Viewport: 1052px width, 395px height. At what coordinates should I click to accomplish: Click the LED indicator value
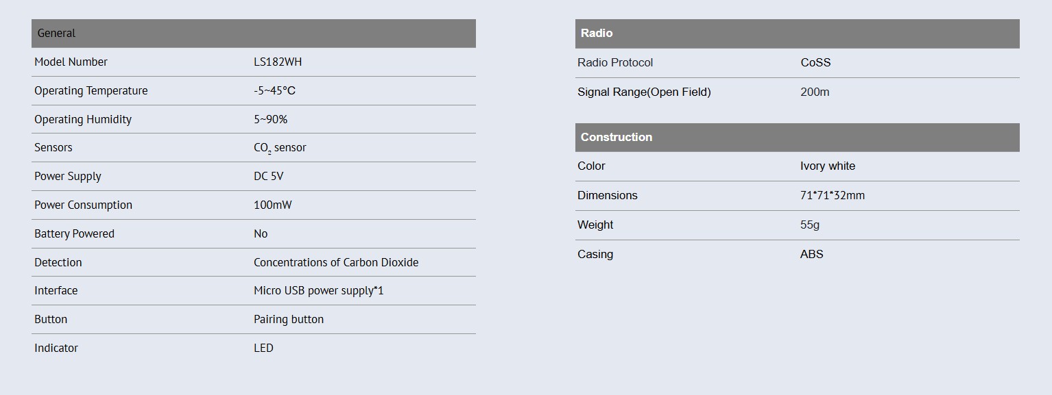(263, 348)
